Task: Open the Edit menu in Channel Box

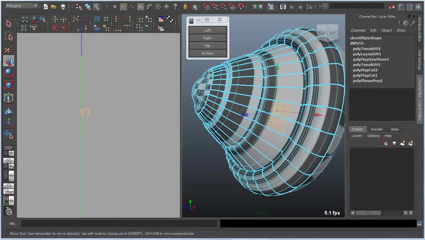Action: pos(373,30)
